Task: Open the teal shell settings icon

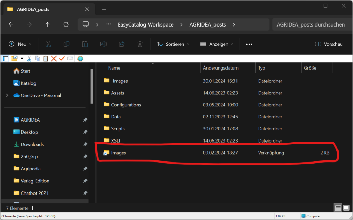Action: 80,59
